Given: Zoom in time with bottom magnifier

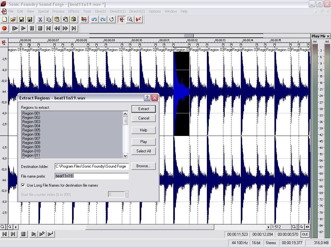Looking at the screenshot, I should coord(294,227).
